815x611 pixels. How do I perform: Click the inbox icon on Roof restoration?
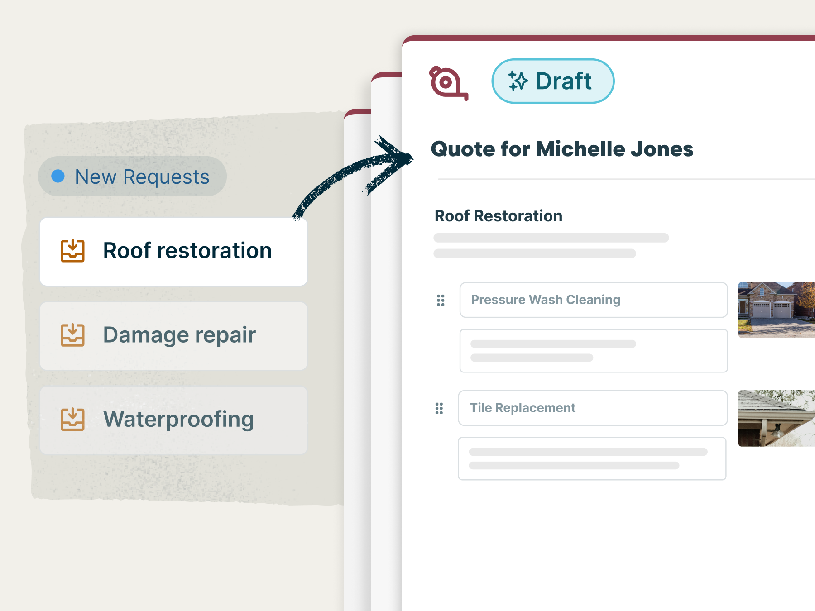(72, 251)
